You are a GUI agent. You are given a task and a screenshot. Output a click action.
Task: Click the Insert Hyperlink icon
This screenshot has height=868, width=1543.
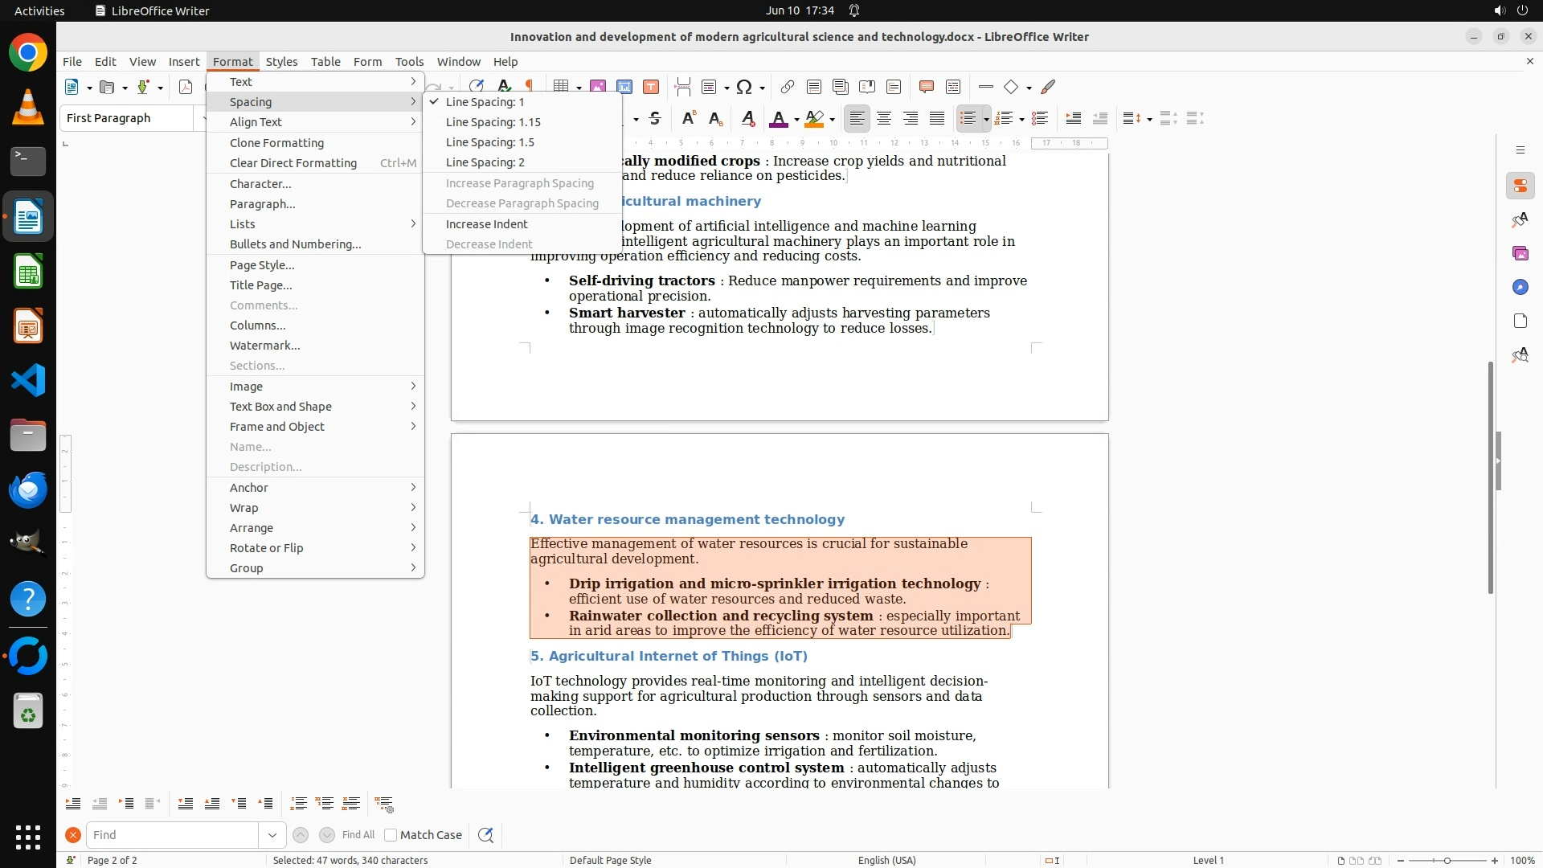(788, 87)
